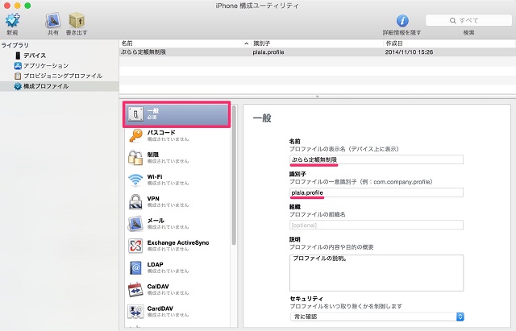This screenshot has height=331, width=516.
Task: Click the App Store icon beside Applications
Action: (x=18, y=66)
